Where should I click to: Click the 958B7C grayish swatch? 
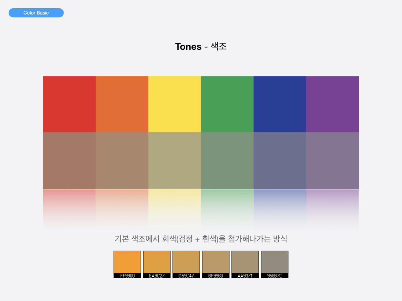click(274, 263)
